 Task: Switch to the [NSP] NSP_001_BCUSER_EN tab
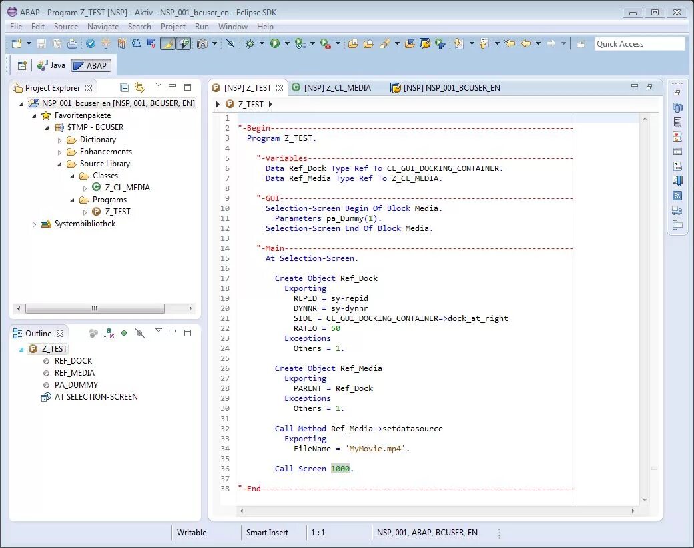pos(446,87)
